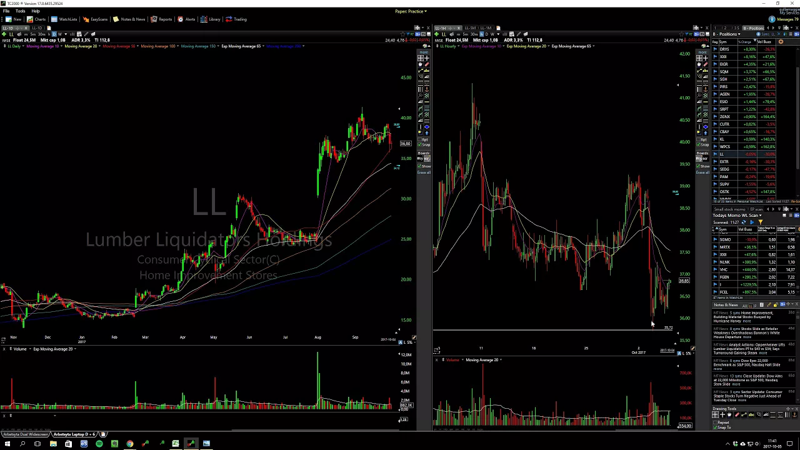Image resolution: width=800 pixels, height=450 pixels.
Task: Open Library from the toolbar
Action: point(211,19)
